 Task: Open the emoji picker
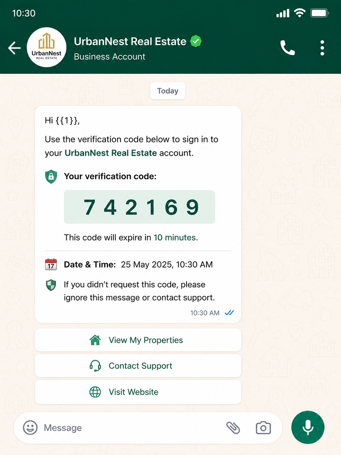pos(30,428)
